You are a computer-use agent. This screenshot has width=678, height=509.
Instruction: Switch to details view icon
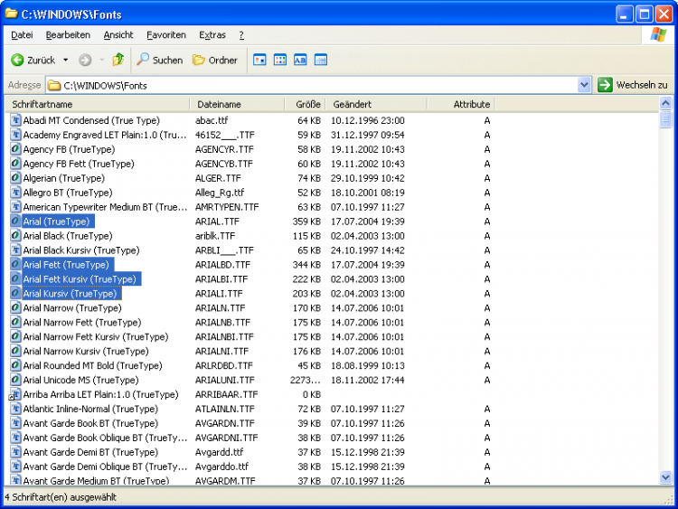pos(320,61)
